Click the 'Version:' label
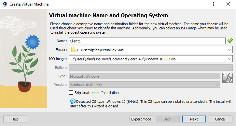Viewport: 236px width, 126px height. point(61,85)
